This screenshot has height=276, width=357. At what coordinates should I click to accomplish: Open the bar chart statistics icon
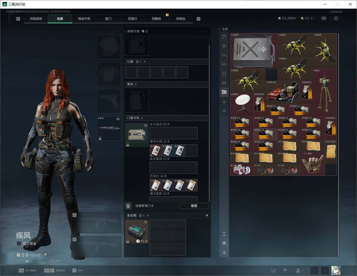pyautogui.click(x=273, y=270)
